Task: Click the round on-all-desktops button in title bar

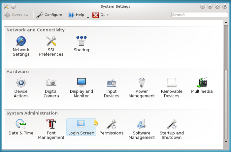Action: [13, 6]
